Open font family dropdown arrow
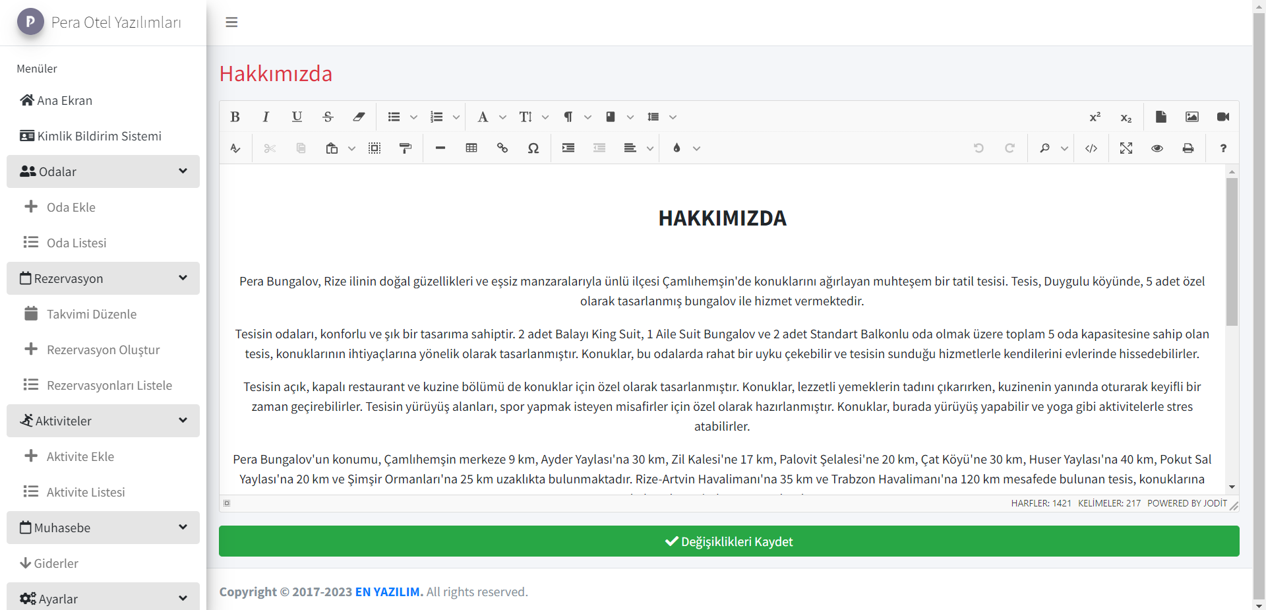1266x610 pixels. (x=503, y=117)
